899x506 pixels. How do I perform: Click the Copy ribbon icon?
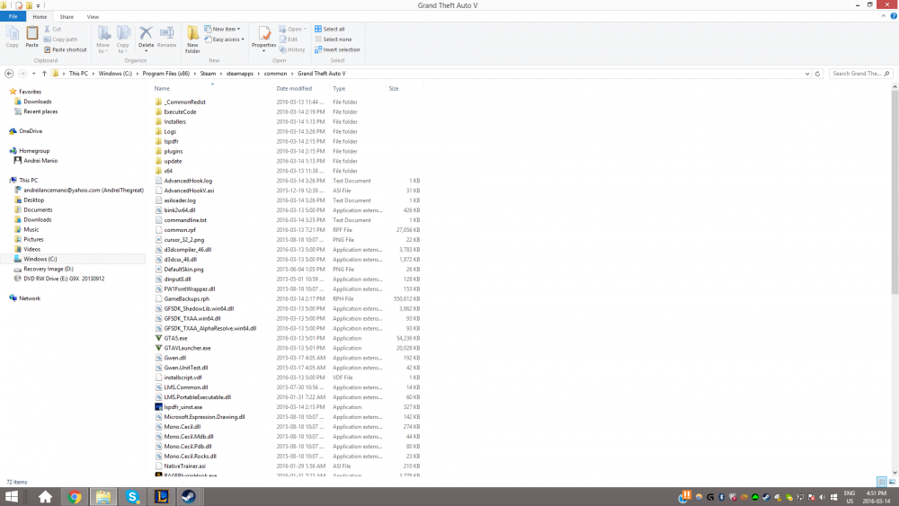[12, 37]
